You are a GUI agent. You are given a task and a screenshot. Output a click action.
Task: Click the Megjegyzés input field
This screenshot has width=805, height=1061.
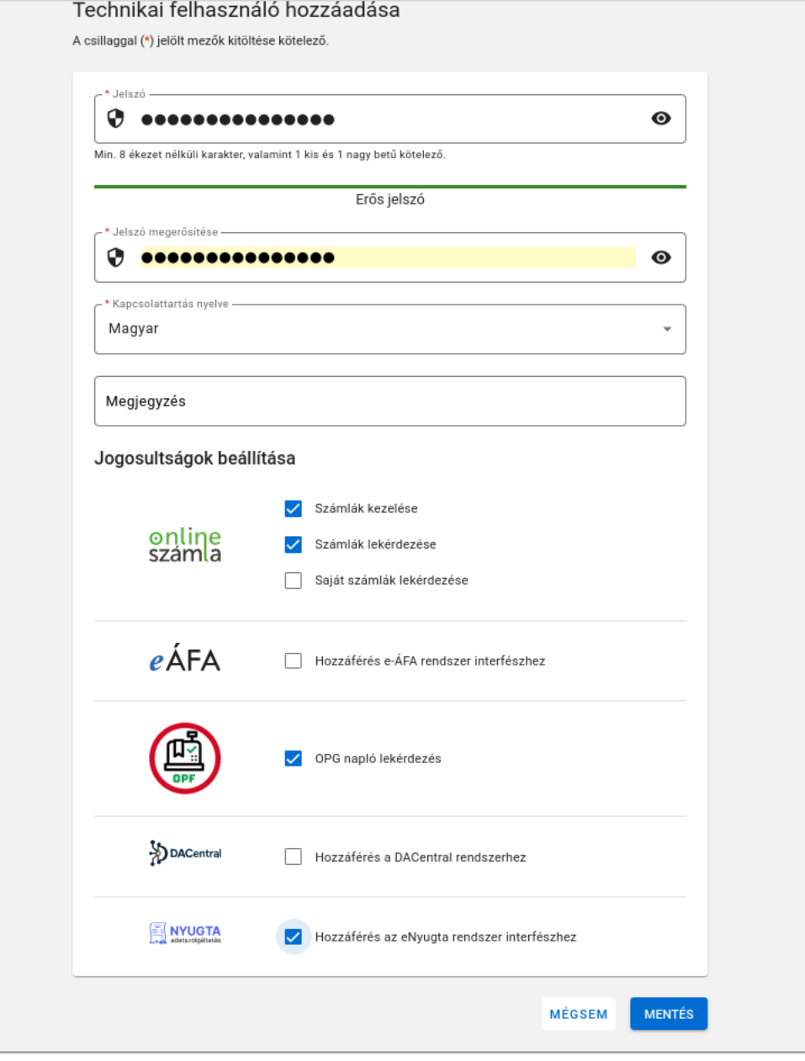pos(390,401)
